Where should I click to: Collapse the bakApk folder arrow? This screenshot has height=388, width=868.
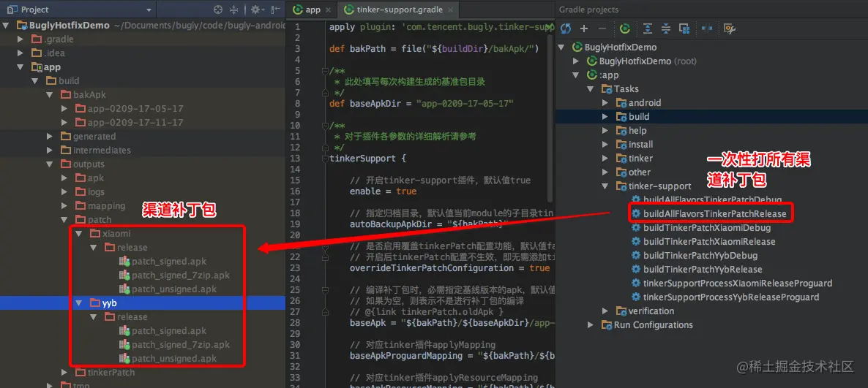tap(50, 94)
